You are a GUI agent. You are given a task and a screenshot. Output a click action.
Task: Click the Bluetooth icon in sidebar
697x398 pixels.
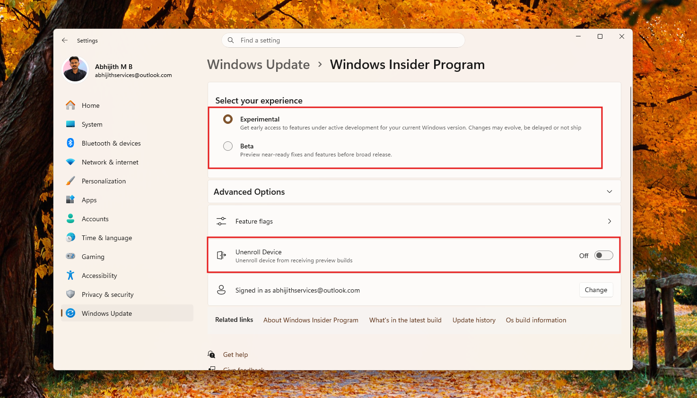point(70,143)
